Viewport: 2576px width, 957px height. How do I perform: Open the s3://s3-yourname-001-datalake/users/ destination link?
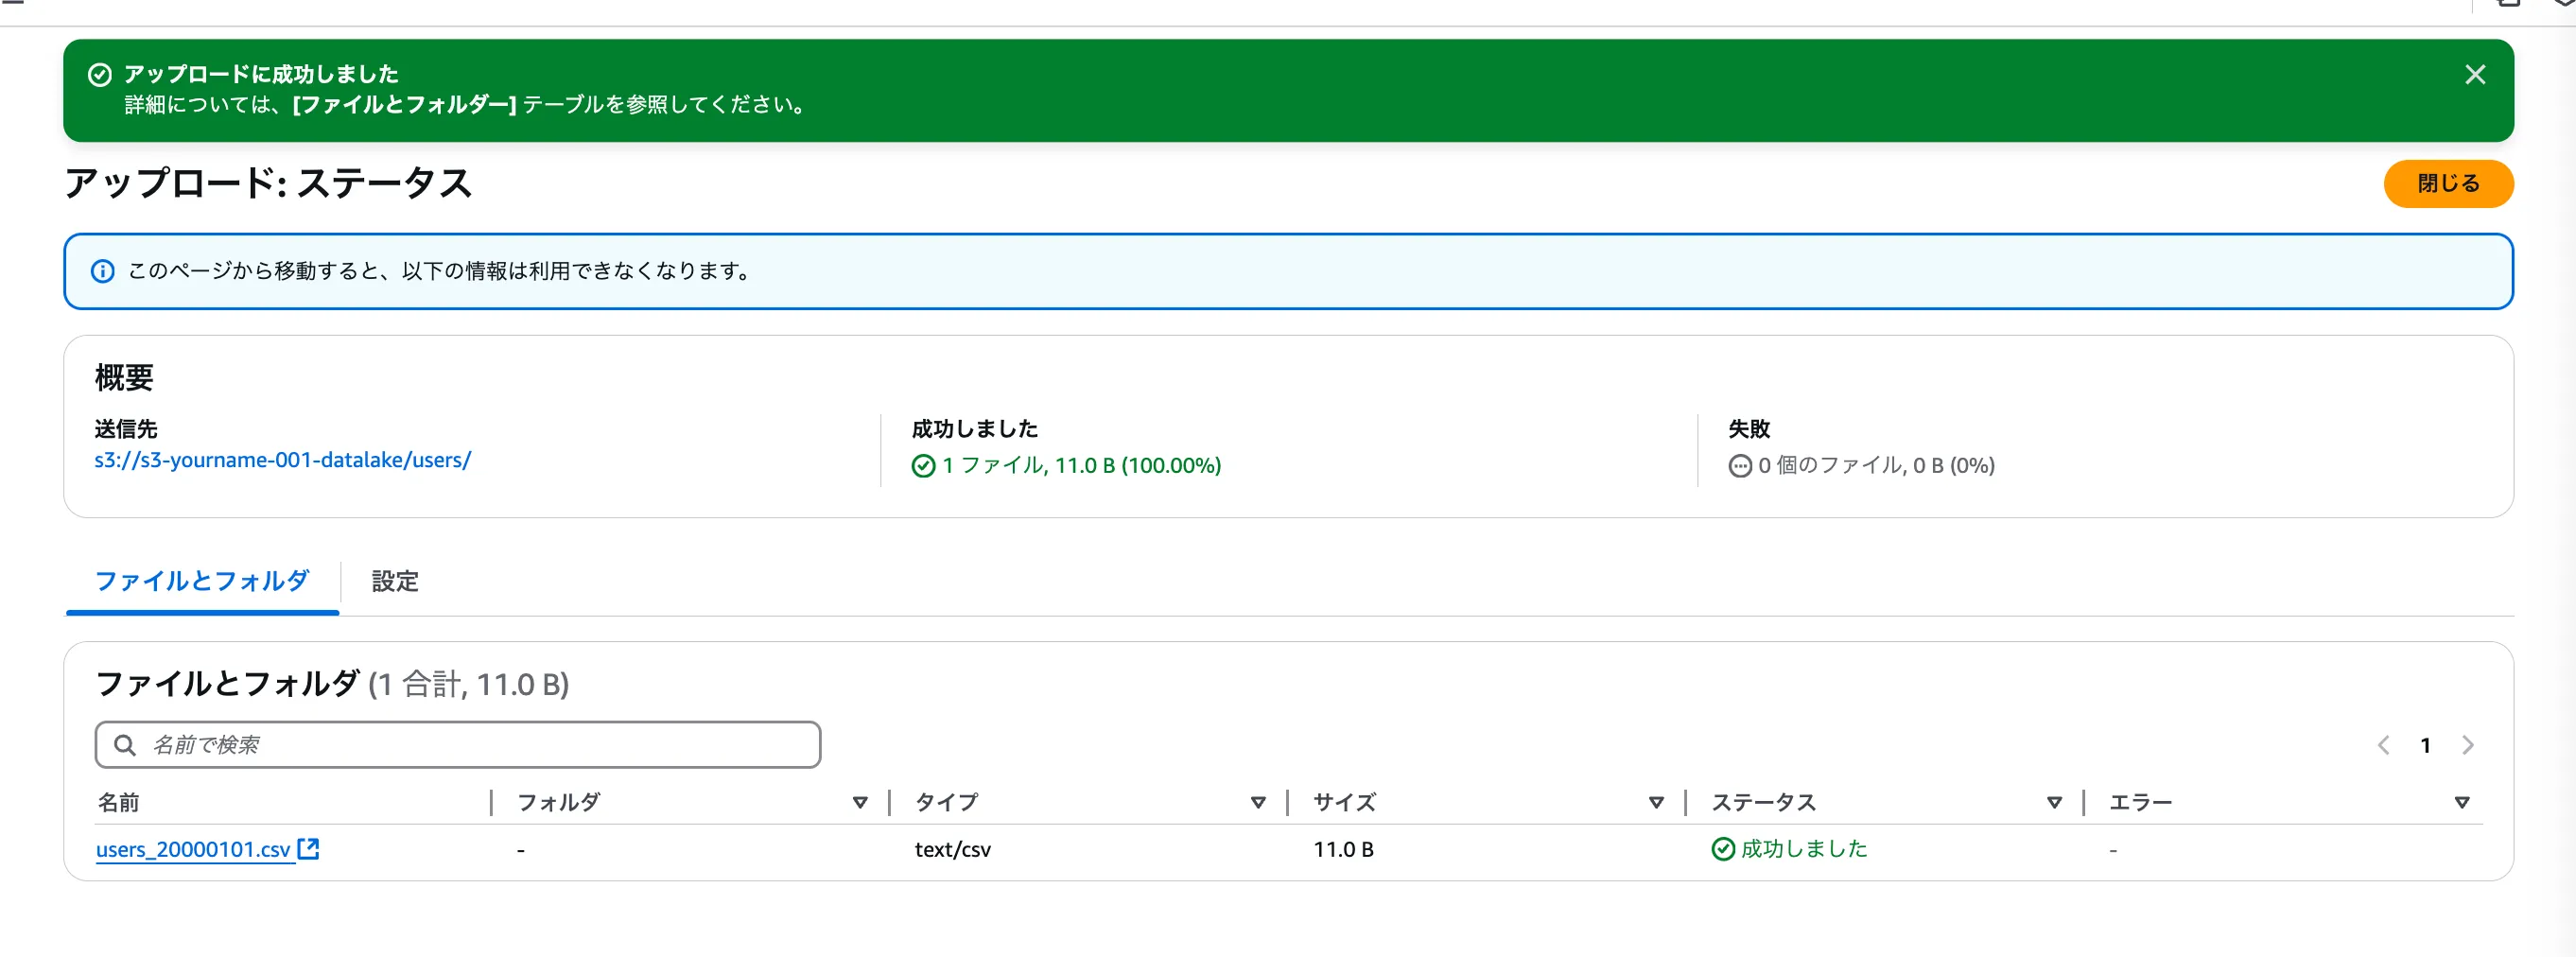pyautogui.click(x=282, y=460)
